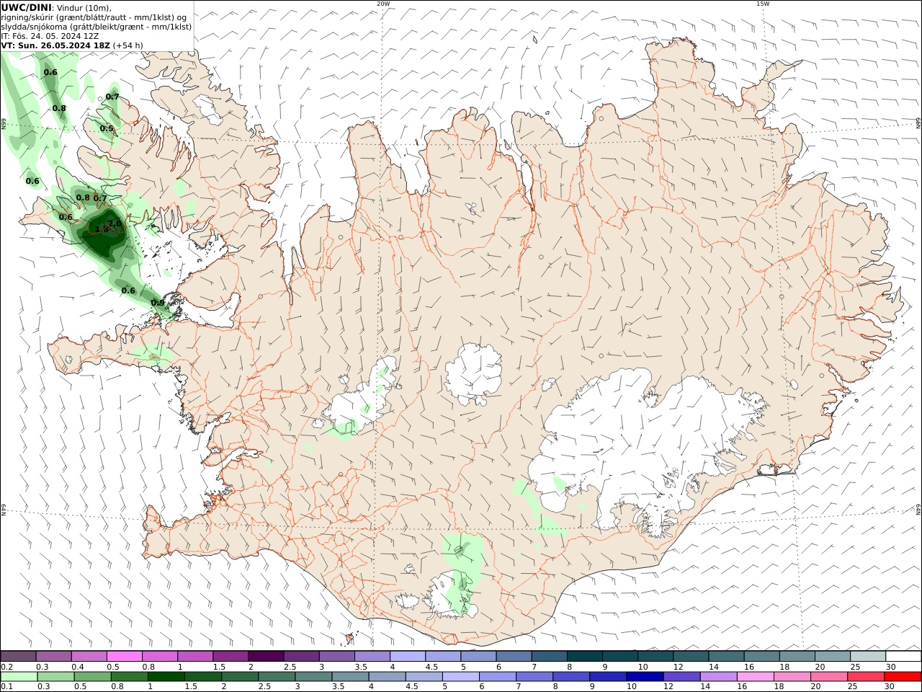The width and height of the screenshot is (922, 692).
Task: Pick the dark blue rain swatch between 10 and 12
Action: click(x=645, y=677)
